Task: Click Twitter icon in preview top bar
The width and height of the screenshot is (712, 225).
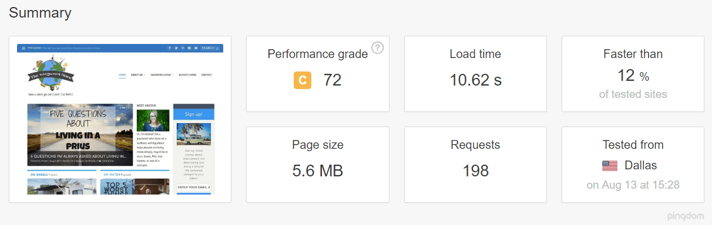Action: tap(176, 48)
